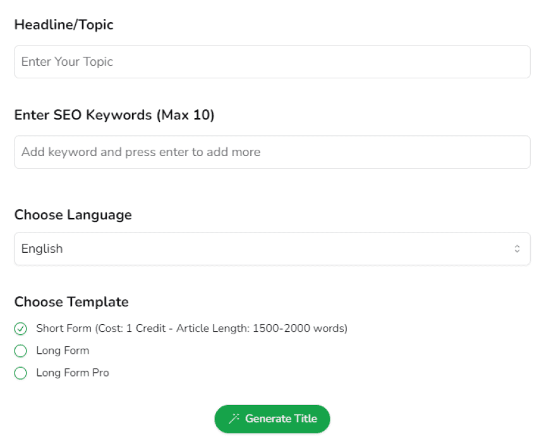Click the Enter SEO Keywords heading
Image resolution: width=544 pixels, height=446 pixels.
[114, 115]
